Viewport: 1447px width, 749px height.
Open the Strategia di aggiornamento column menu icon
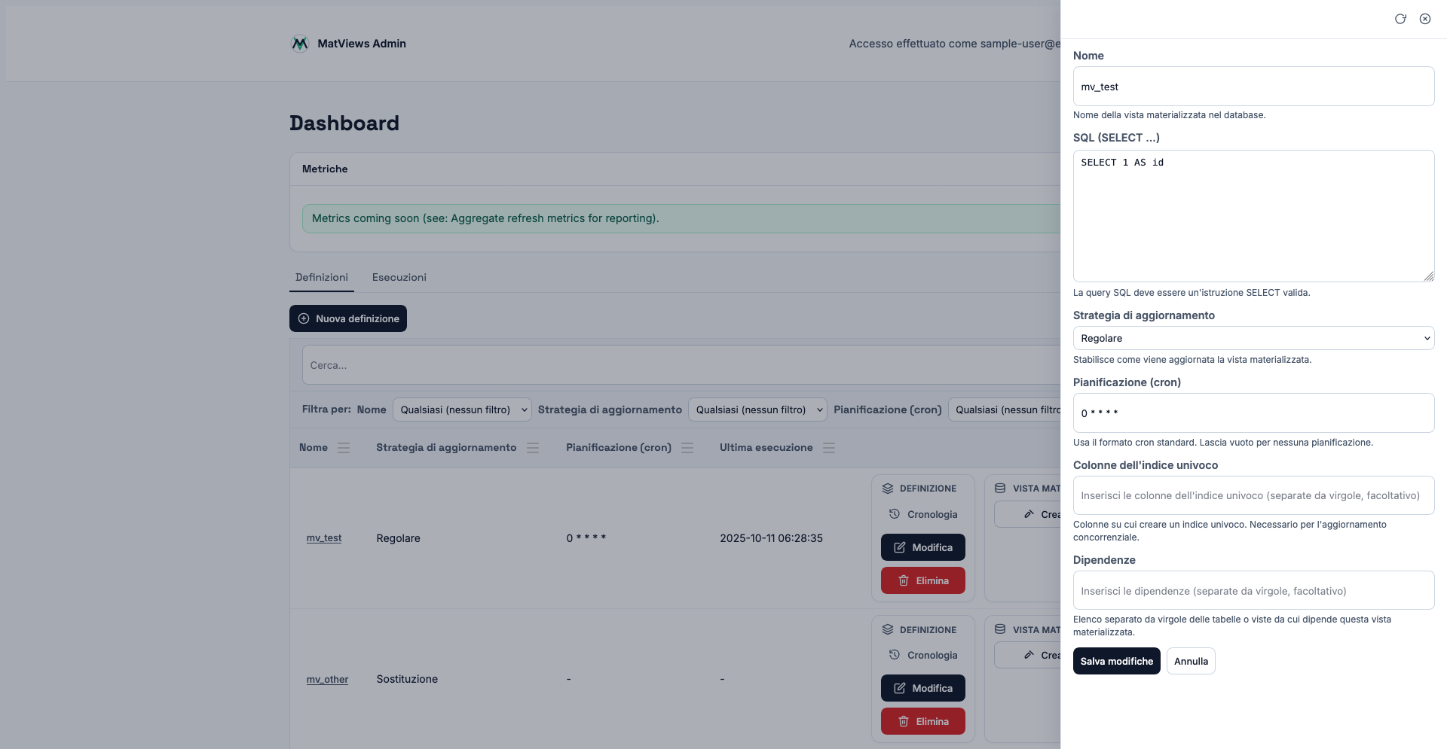[533, 448]
